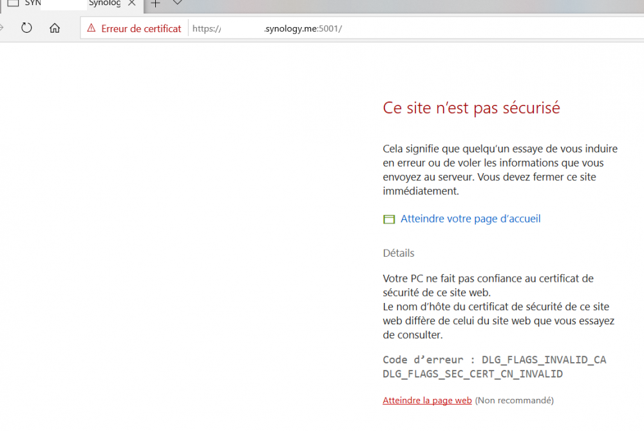Click the red certificate warning triangle
Viewport: 644px width, 431px height.
click(x=91, y=28)
